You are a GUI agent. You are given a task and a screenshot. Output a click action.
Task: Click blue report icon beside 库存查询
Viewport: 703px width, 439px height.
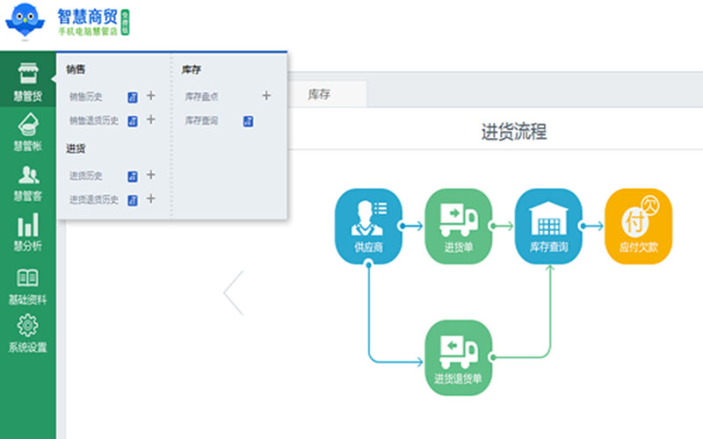pyautogui.click(x=248, y=121)
